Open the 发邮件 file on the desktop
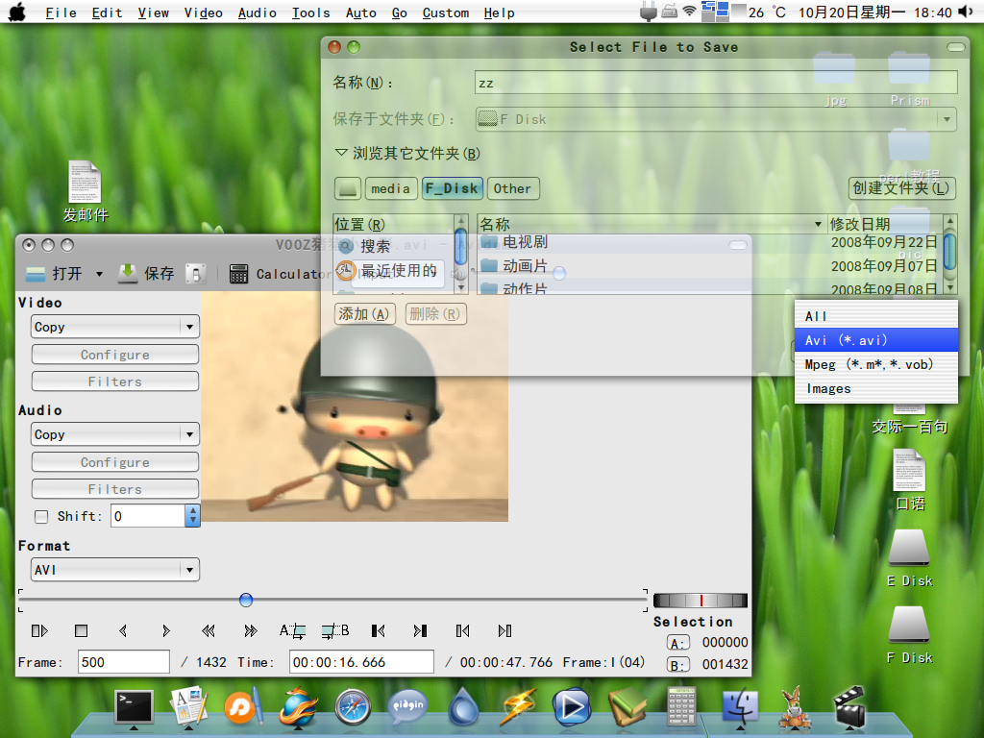This screenshot has height=738, width=984. (x=86, y=191)
